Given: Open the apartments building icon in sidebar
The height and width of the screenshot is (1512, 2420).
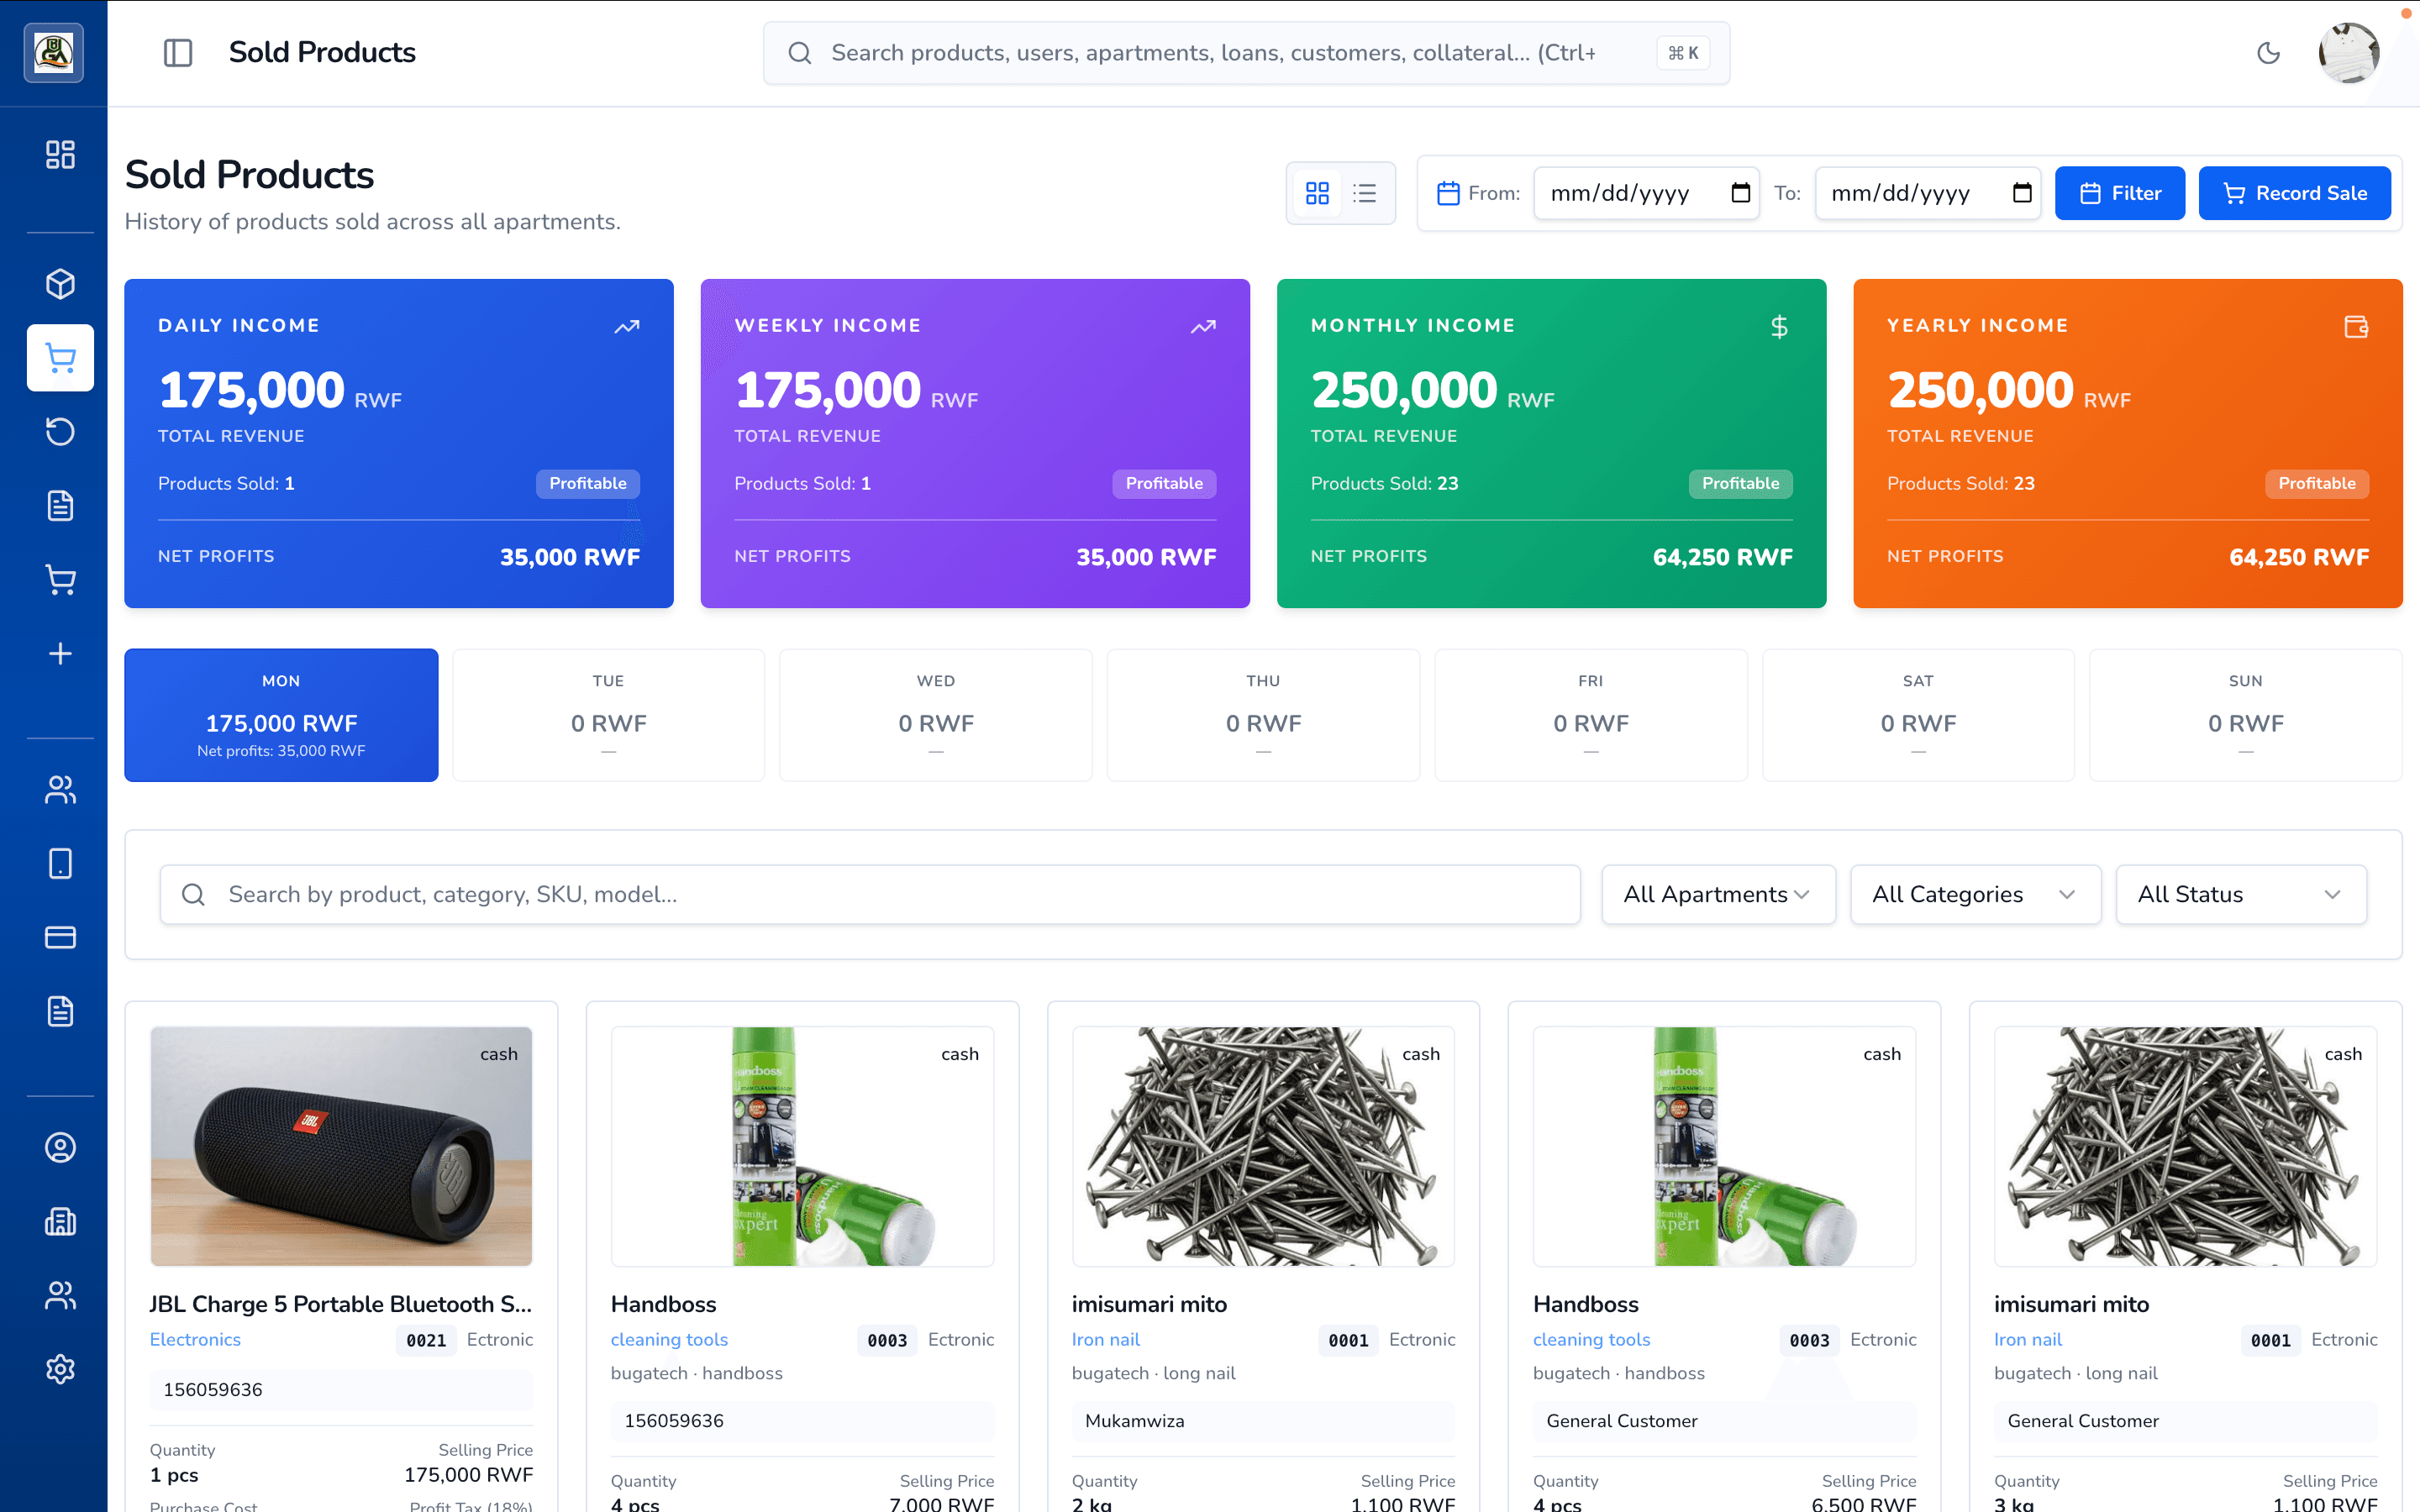Looking at the screenshot, I should click(60, 1221).
